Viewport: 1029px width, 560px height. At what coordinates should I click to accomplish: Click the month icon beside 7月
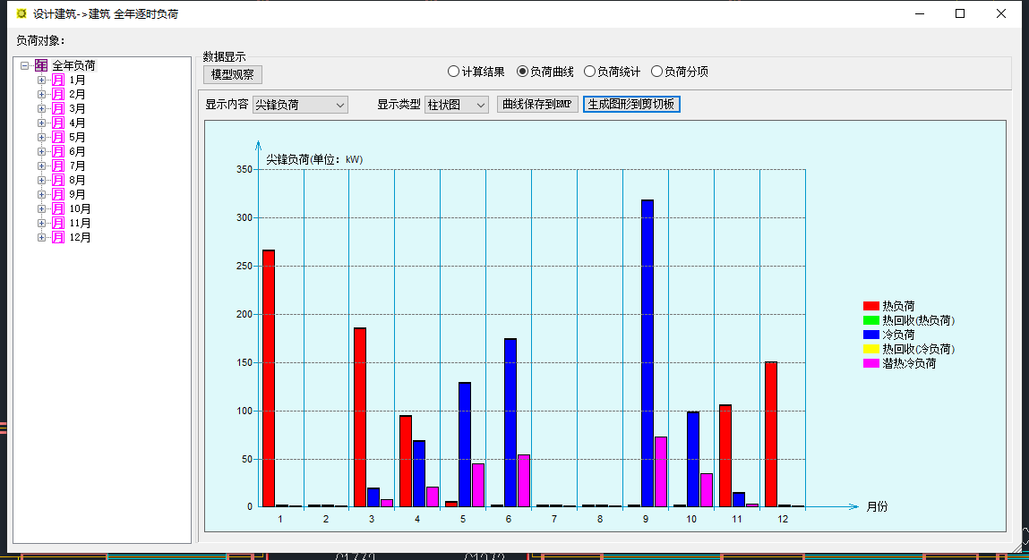click(x=57, y=165)
